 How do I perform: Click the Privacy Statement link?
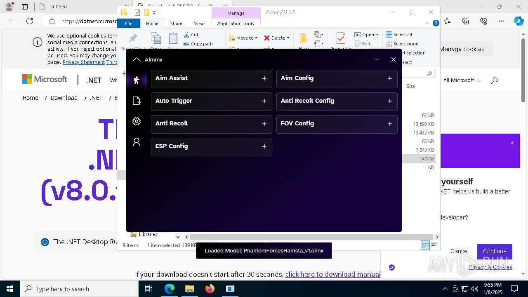click(x=84, y=62)
